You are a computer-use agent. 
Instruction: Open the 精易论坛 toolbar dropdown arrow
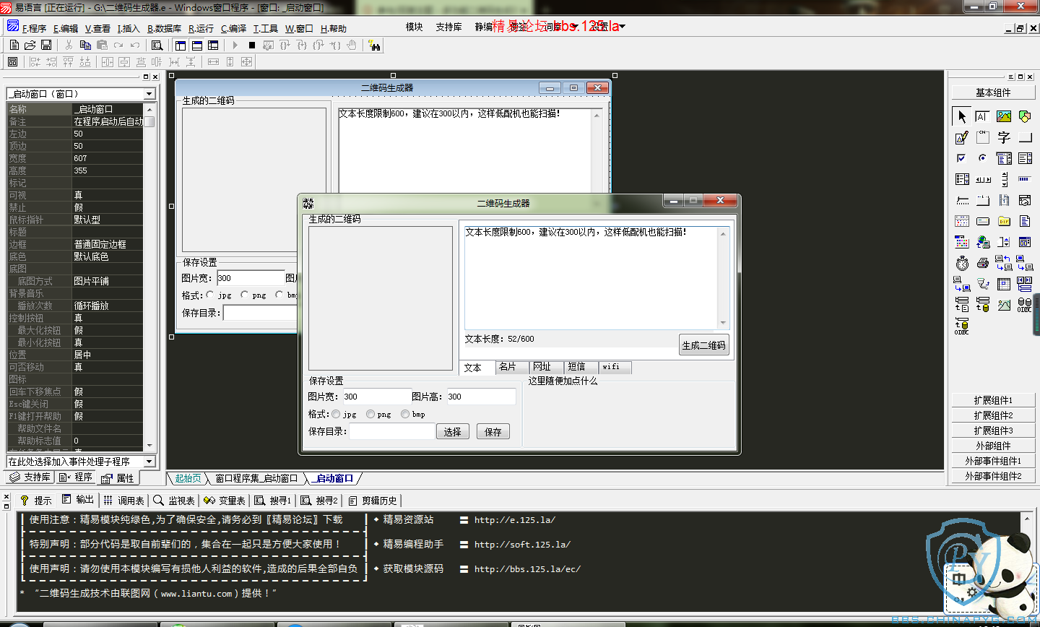tap(623, 27)
